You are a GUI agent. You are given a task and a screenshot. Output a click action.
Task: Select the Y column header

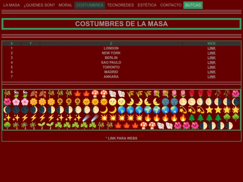tap(31, 44)
